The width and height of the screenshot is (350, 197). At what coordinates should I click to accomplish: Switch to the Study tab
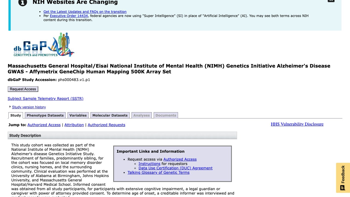[16, 115]
